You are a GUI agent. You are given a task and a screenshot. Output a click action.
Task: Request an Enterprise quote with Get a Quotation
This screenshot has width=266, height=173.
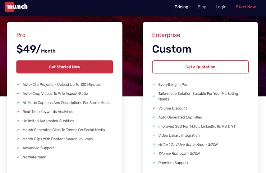(200, 67)
